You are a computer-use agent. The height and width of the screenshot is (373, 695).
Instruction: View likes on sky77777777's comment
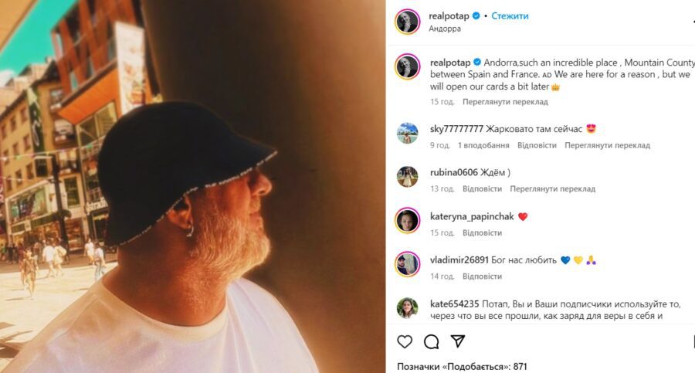coord(483,145)
